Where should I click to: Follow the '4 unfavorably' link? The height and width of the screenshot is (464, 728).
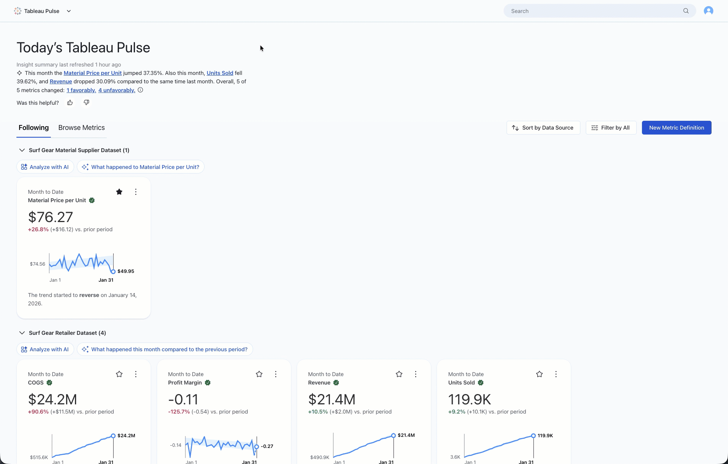117,90
